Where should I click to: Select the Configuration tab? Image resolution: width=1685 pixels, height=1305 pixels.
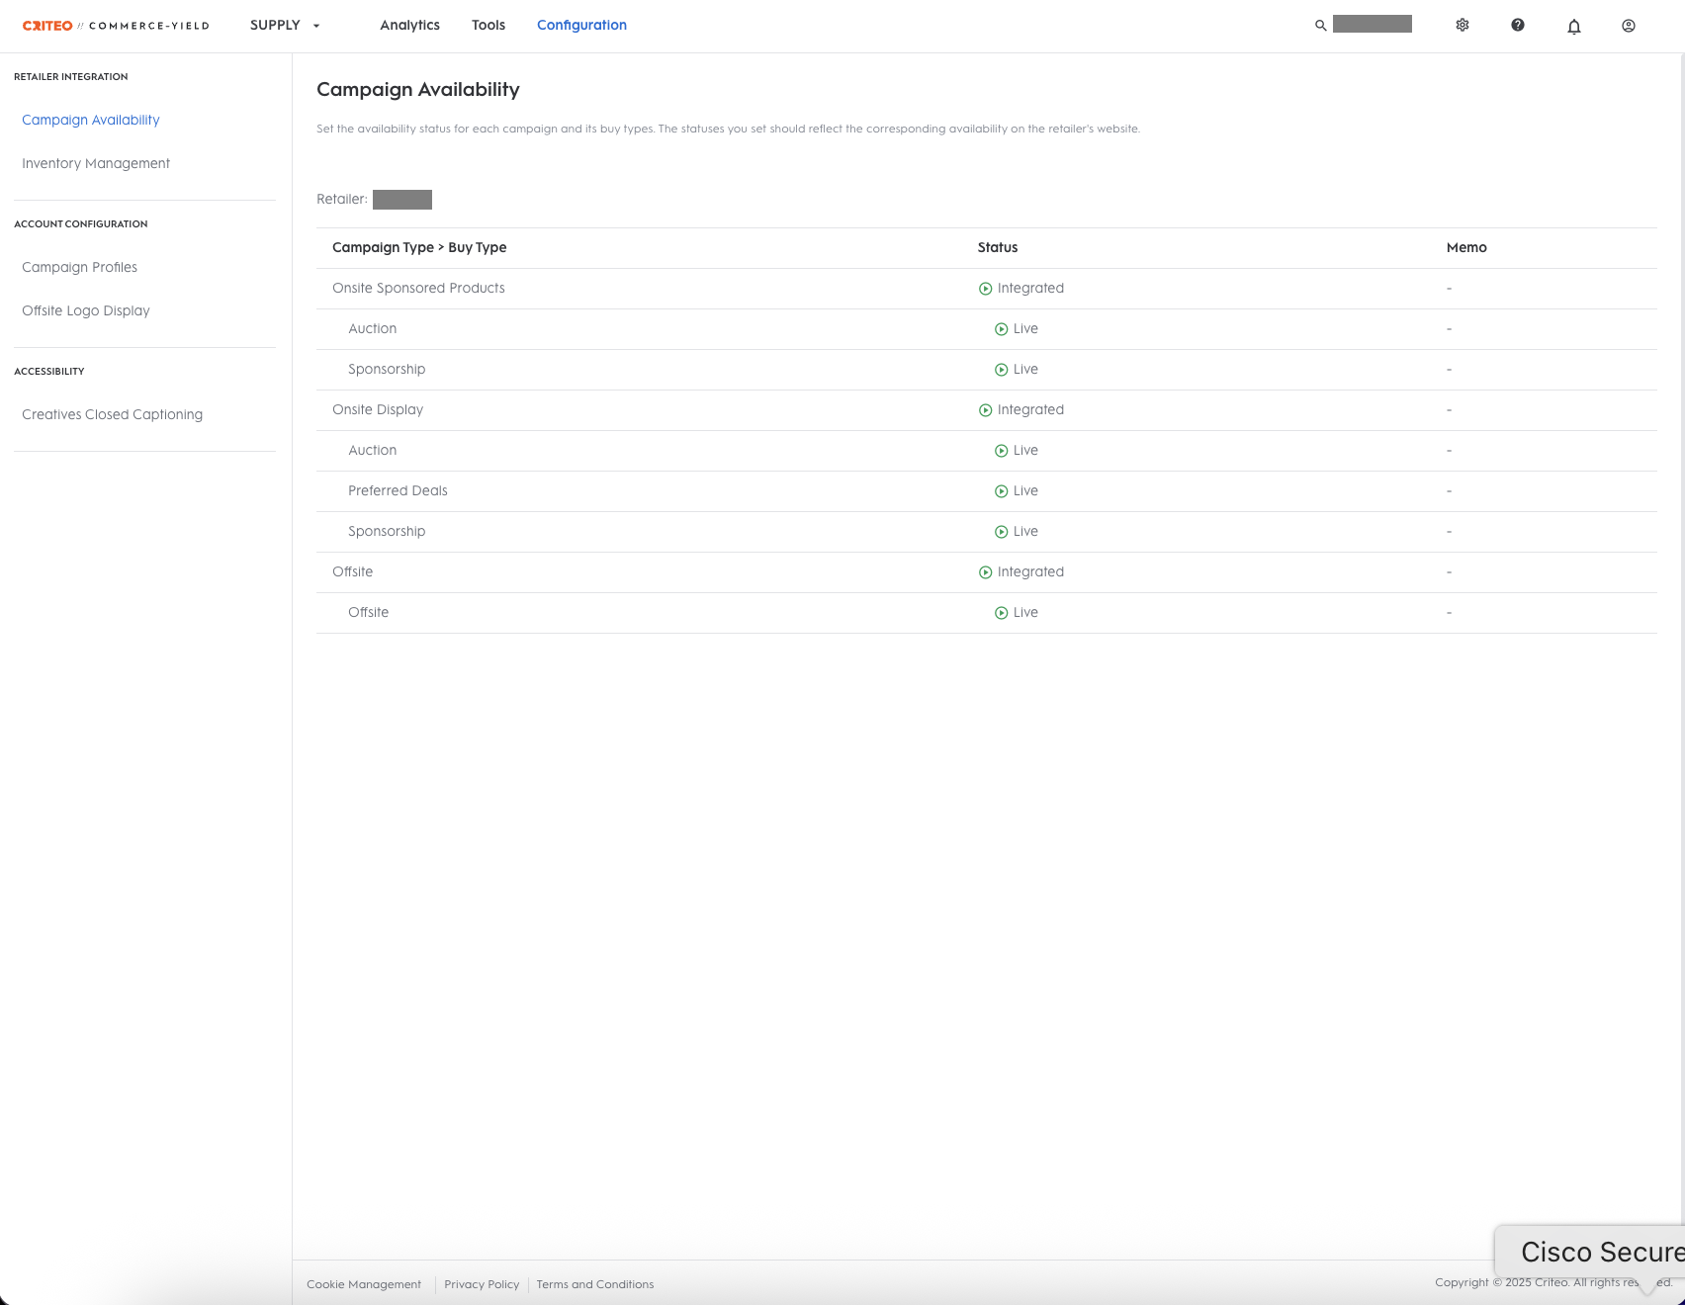click(581, 25)
